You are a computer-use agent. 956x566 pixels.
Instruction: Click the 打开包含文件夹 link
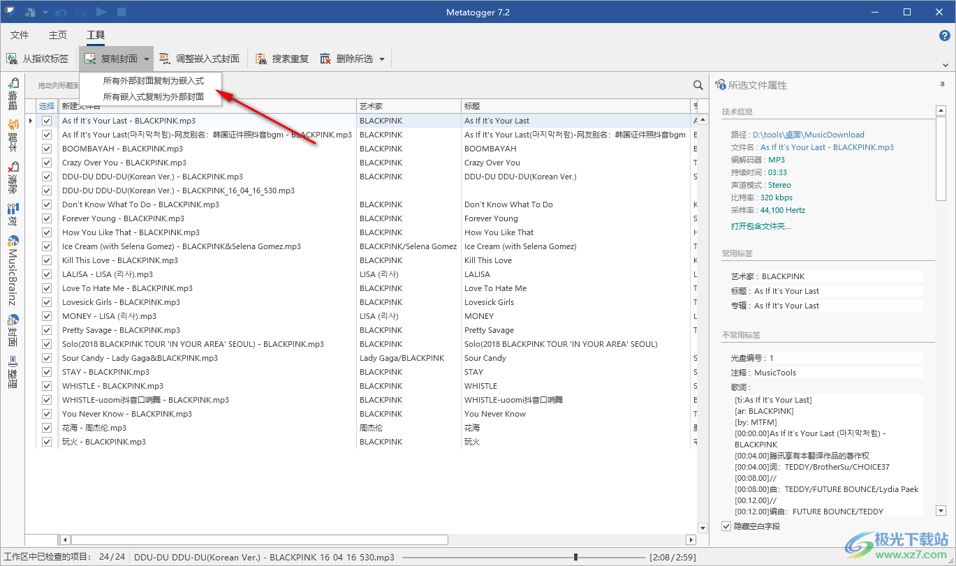point(760,226)
